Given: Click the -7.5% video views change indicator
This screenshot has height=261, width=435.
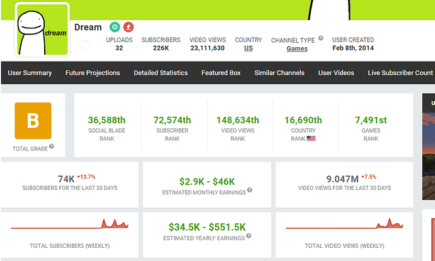Looking at the screenshot, I should (x=369, y=177).
